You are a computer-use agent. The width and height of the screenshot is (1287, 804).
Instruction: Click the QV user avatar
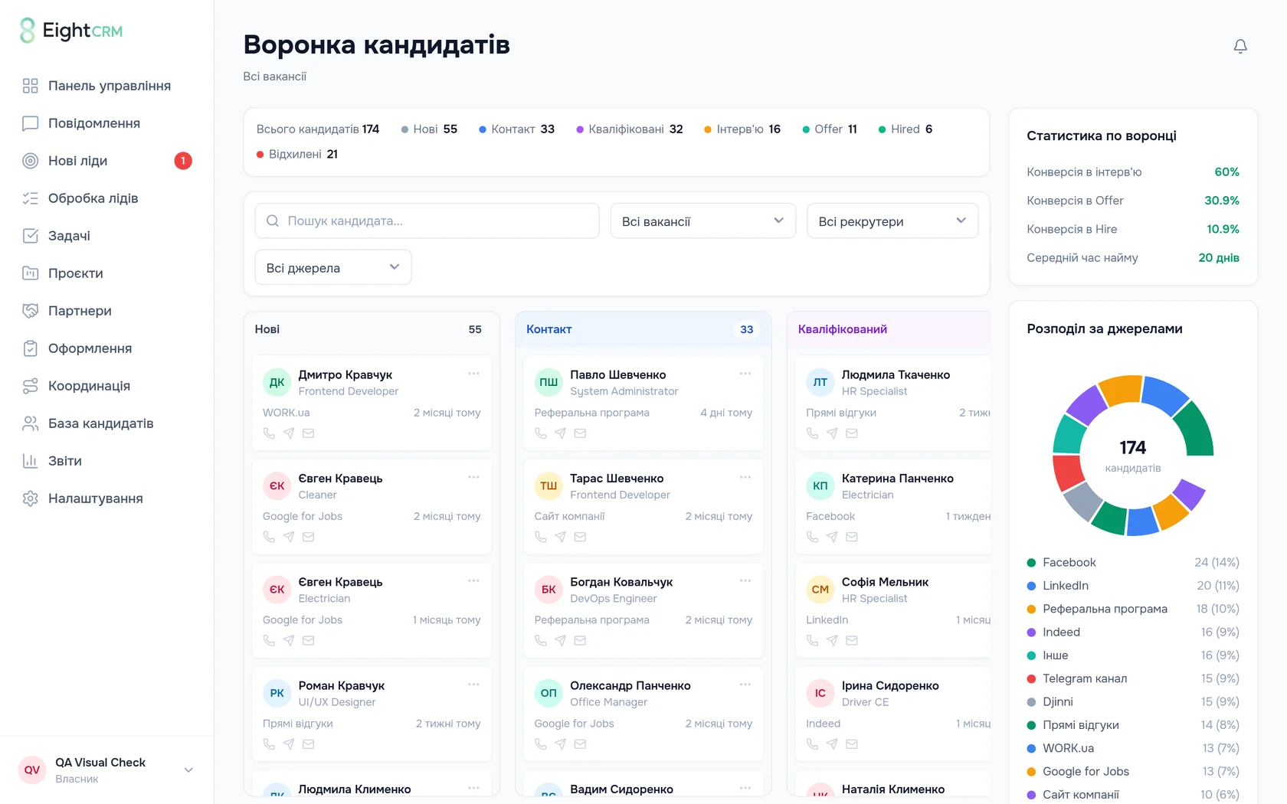[32, 770]
